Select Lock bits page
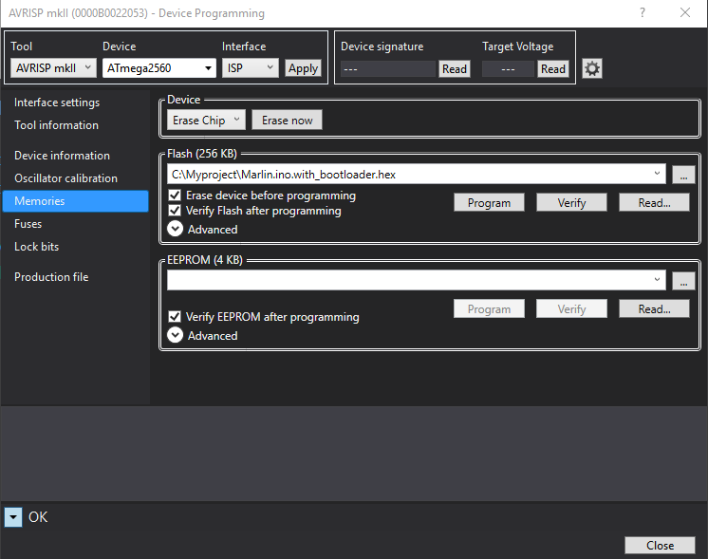Screen dimensions: 708x559 (x=37, y=247)
